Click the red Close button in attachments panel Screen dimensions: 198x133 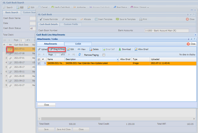[x=191, y=44]
